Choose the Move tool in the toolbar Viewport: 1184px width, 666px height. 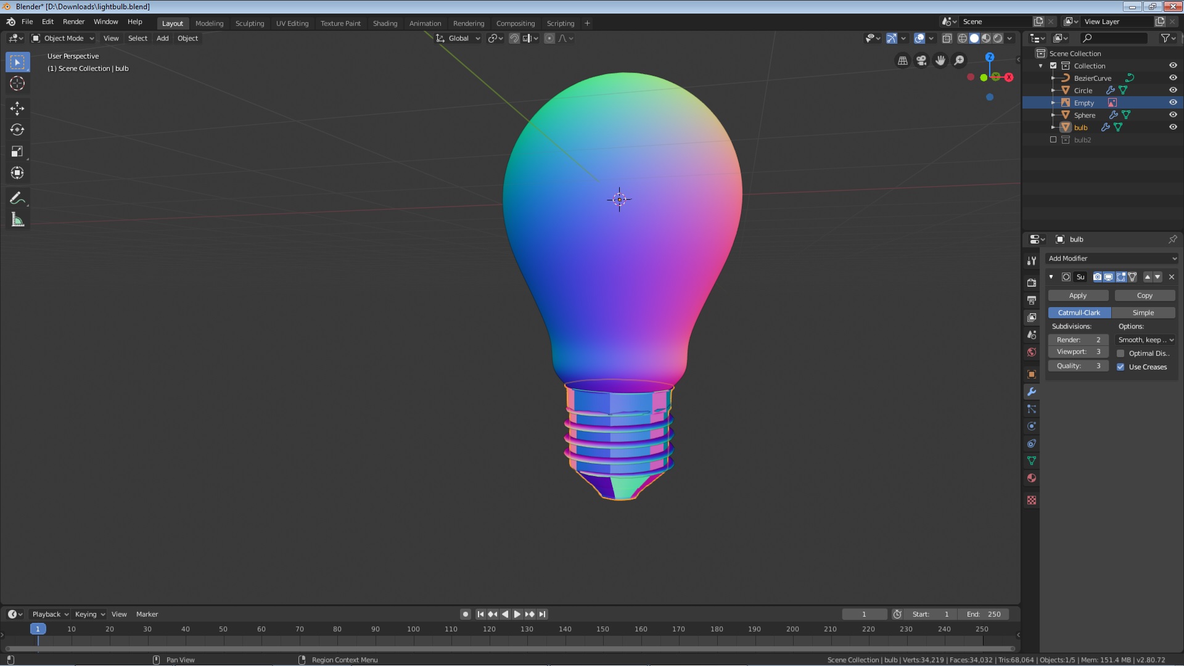pyautogui.click(x=17, y=109)
